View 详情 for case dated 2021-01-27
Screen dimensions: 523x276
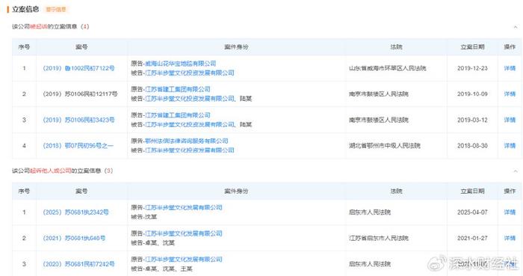pyautogui.click(x=510, y=238)
